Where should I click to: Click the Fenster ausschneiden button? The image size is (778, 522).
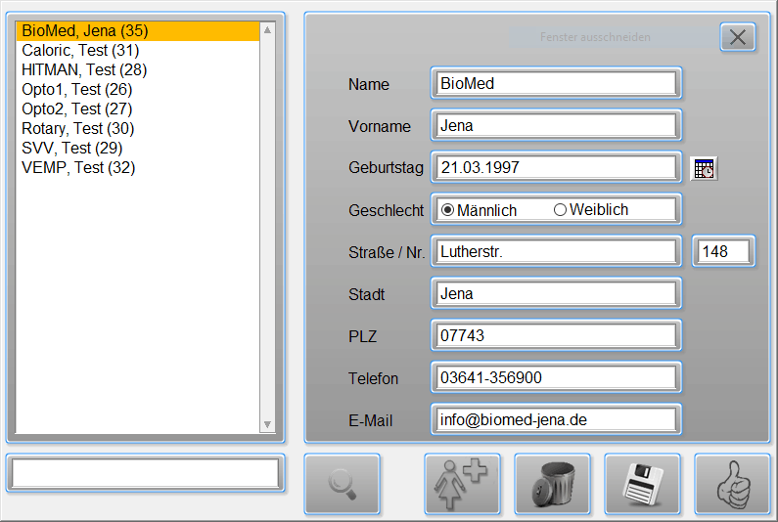(x=595, y=37)
